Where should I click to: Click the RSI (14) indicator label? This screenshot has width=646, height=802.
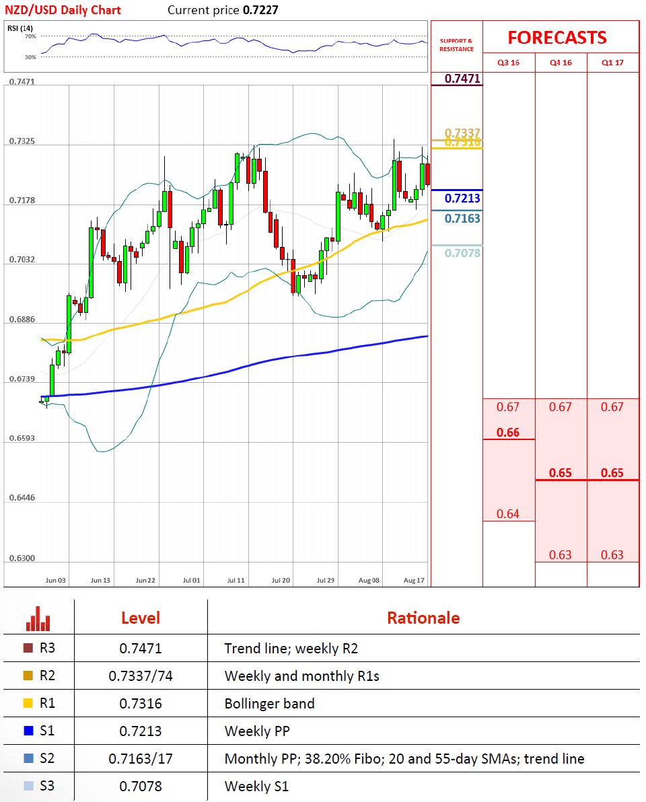click(x=20, y=28)
